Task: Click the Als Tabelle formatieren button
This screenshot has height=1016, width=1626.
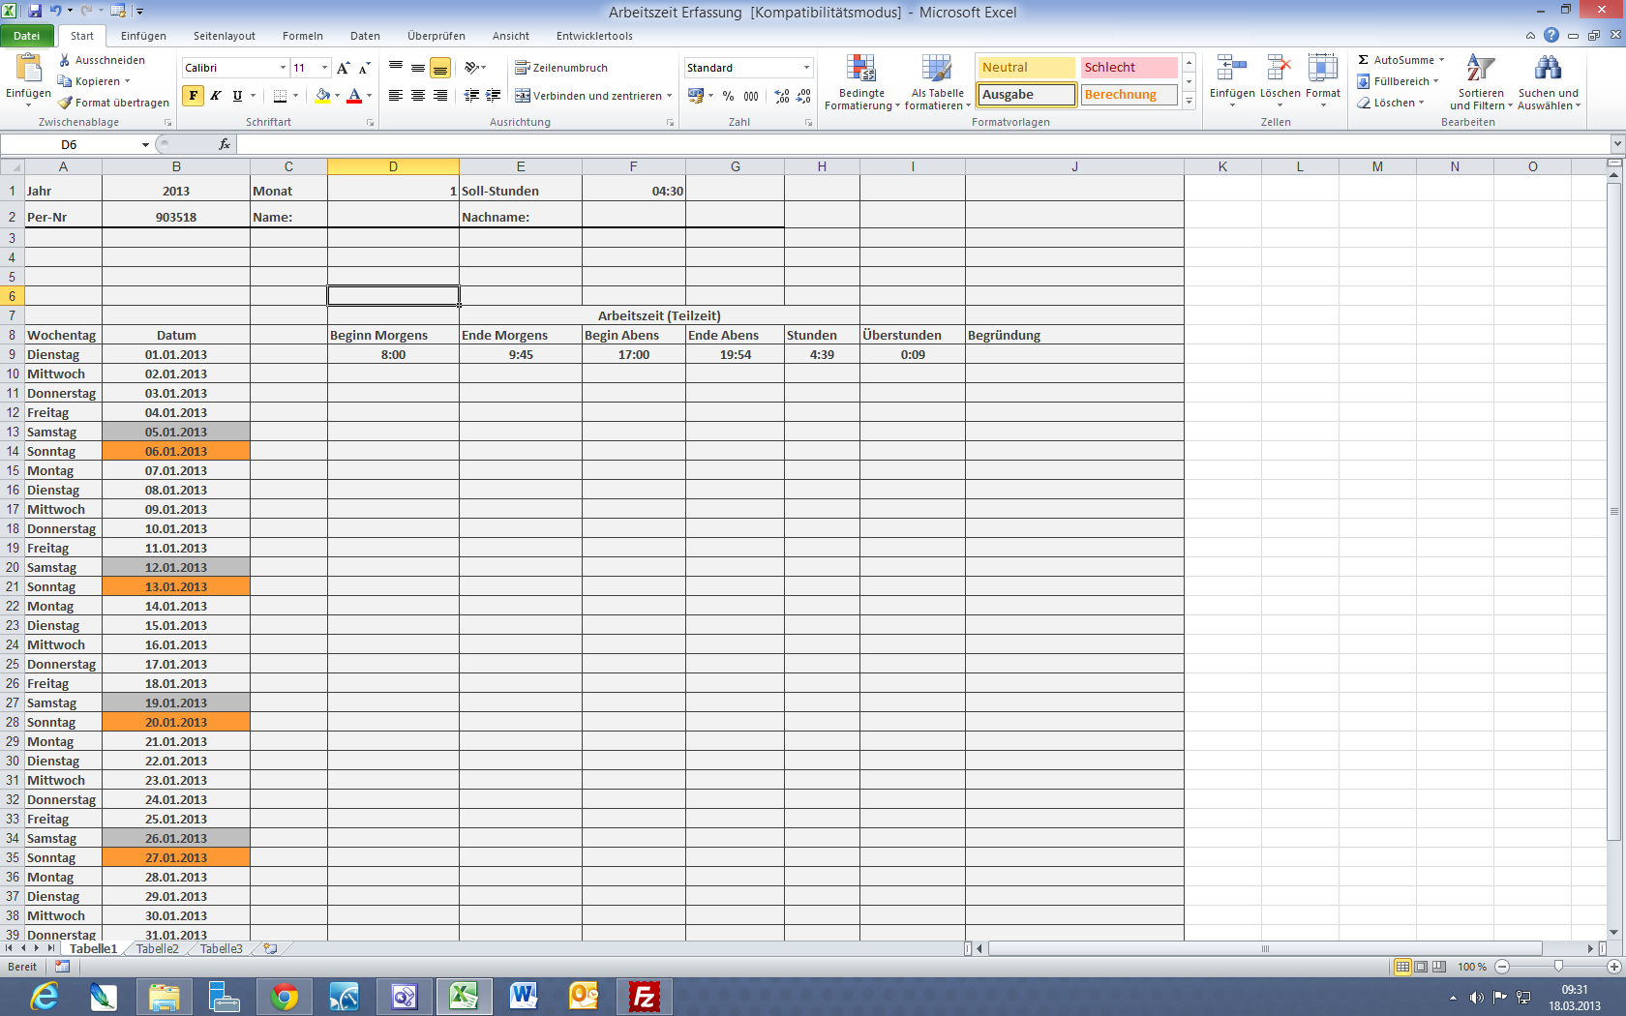Action: pyautogui.click(x=936, y=82)
